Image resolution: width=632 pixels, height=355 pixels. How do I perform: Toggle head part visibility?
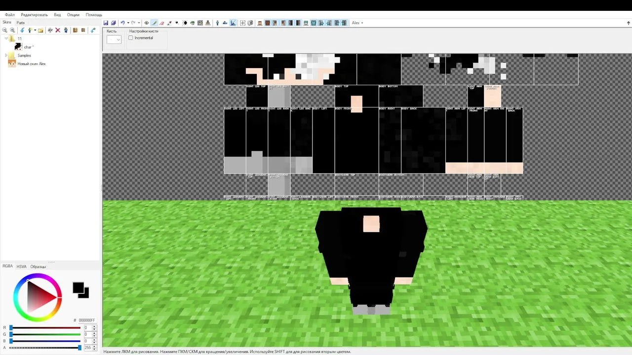click(259, 23)
